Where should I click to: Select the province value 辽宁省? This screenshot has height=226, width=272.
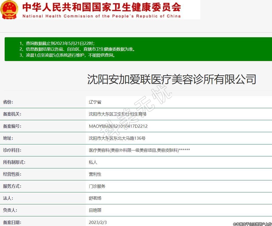[95, 102]
